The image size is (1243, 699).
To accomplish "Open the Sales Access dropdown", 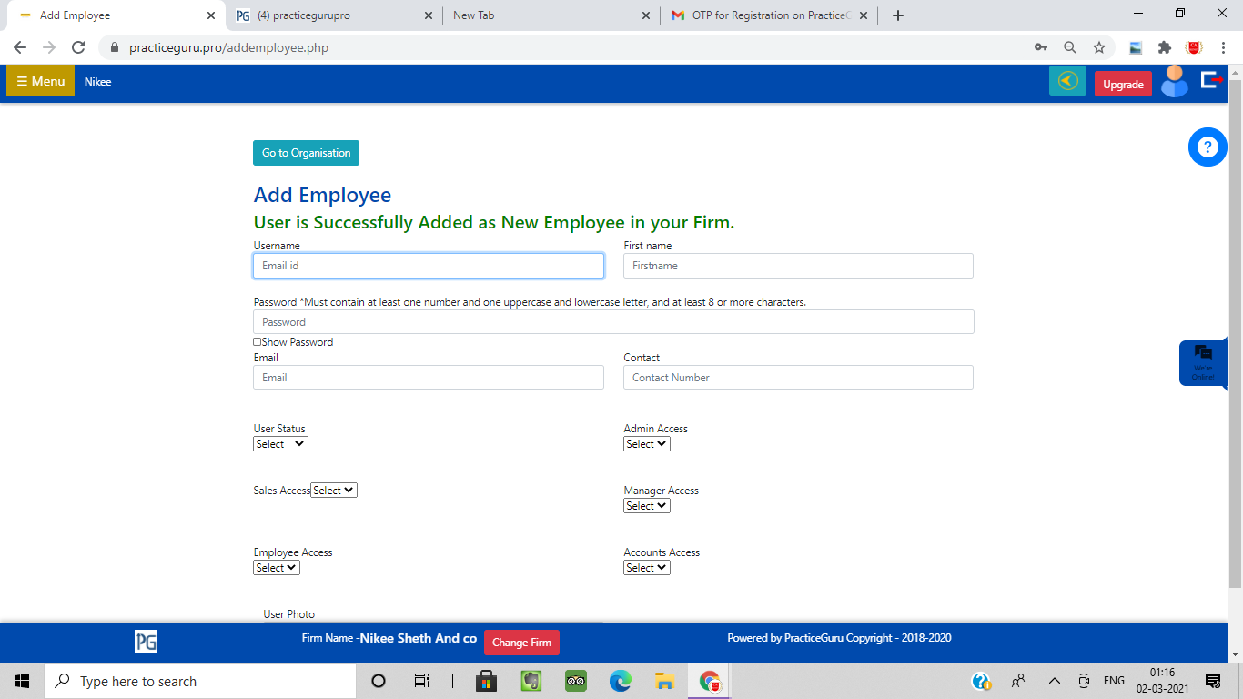I will pos(334,491).
